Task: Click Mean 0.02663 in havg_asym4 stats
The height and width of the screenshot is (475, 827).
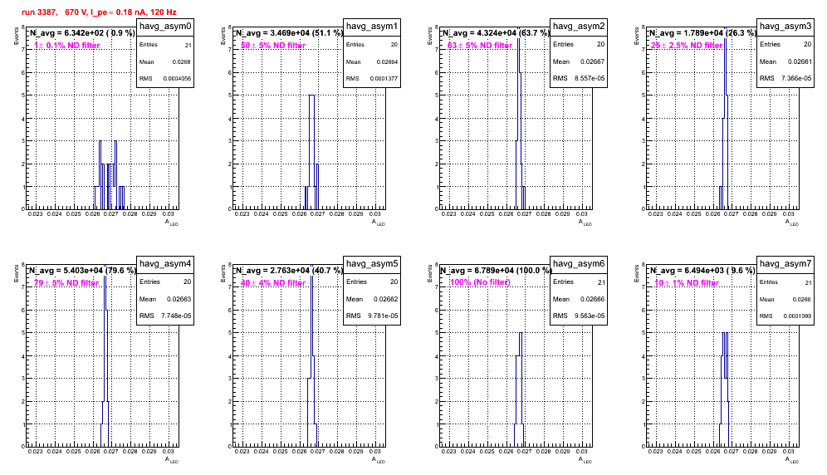Action: [165, 299]
